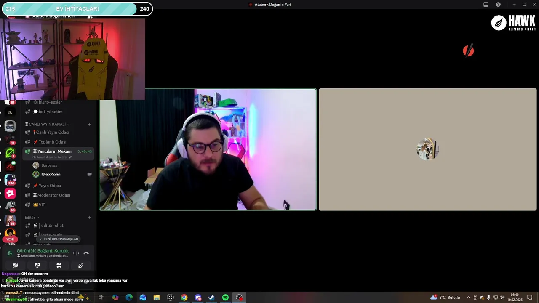The width and height of the screenshot is (539, 303).
Task: Open the clock showing 05:40
Action: (514, 298)
